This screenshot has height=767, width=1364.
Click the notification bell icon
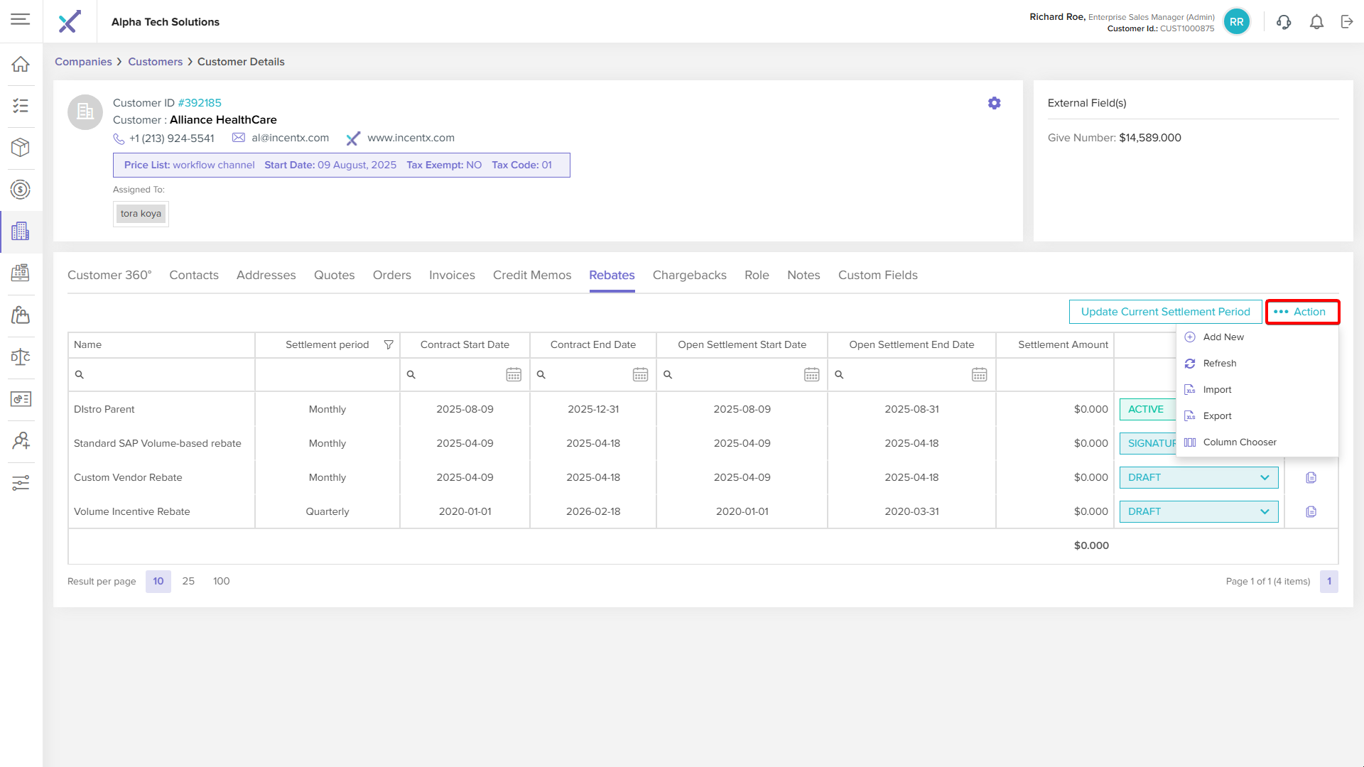[x=1316, y=22]
